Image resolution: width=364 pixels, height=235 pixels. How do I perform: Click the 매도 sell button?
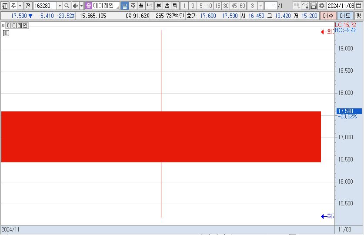click(345, 16)
